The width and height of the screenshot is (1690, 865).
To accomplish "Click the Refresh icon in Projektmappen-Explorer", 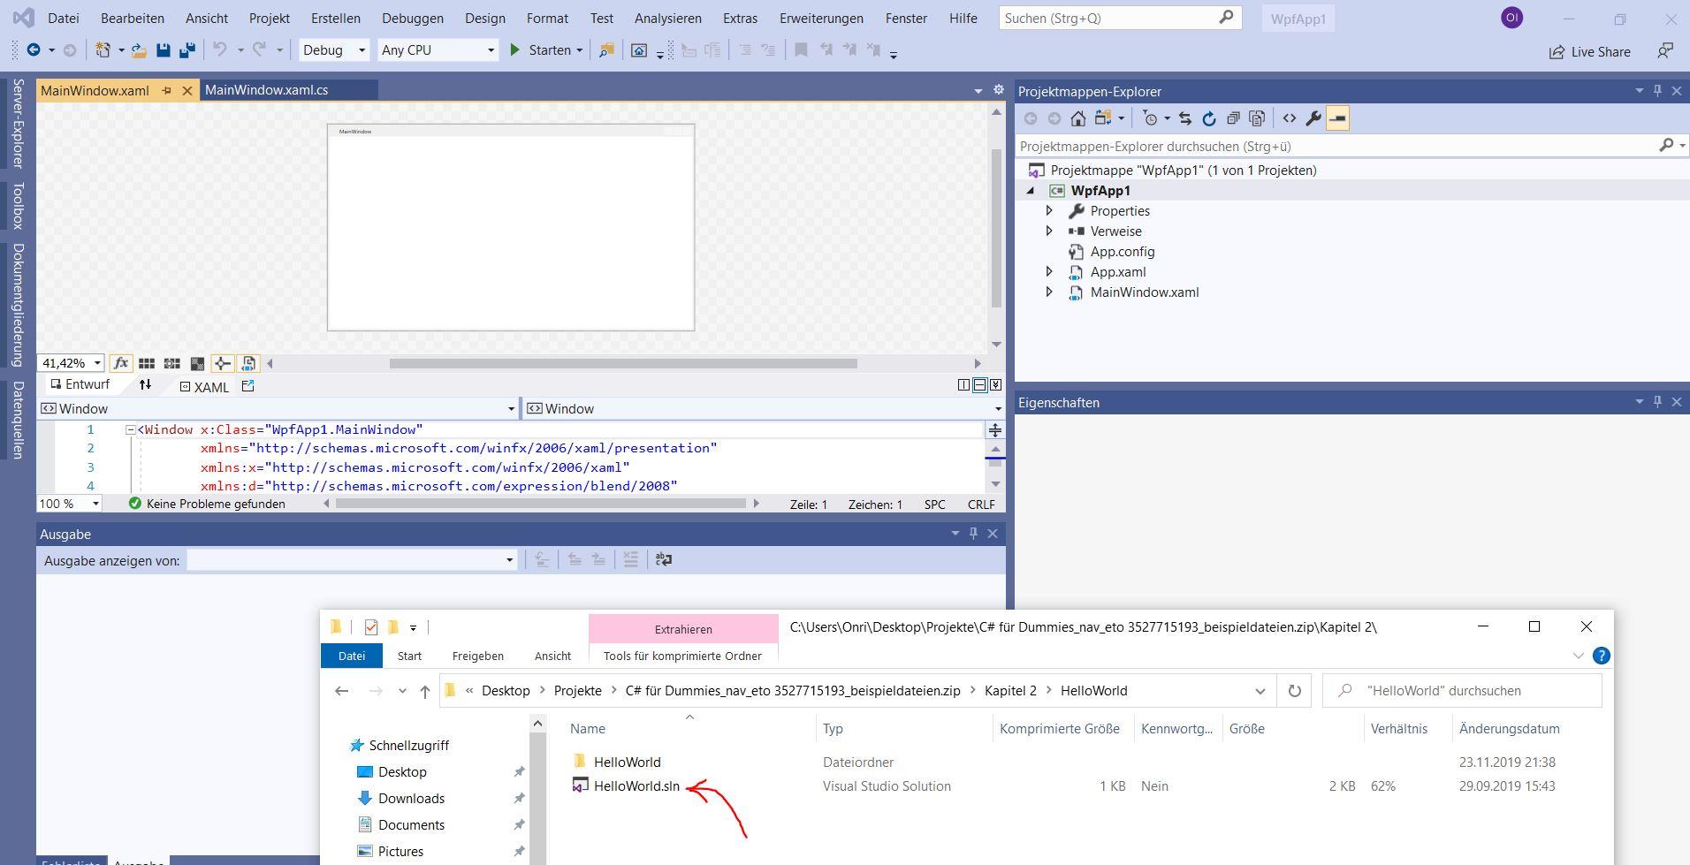I will 1209,118.
